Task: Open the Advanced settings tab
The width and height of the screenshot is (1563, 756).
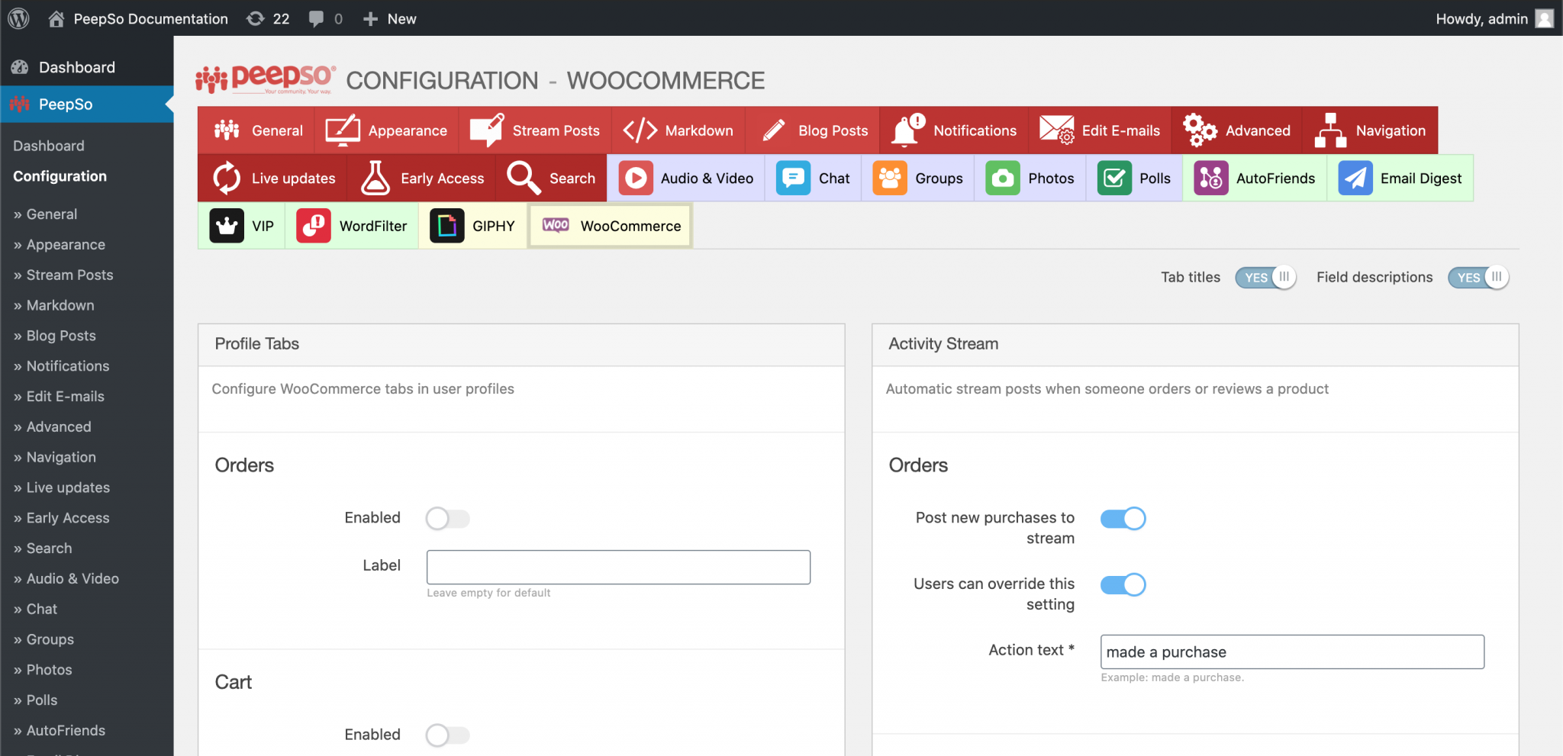Action: click(1236, 130)
